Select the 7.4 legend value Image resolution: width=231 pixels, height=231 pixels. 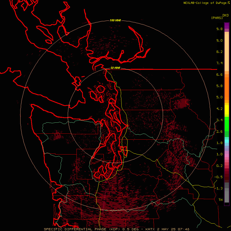[x=219, y=63]
